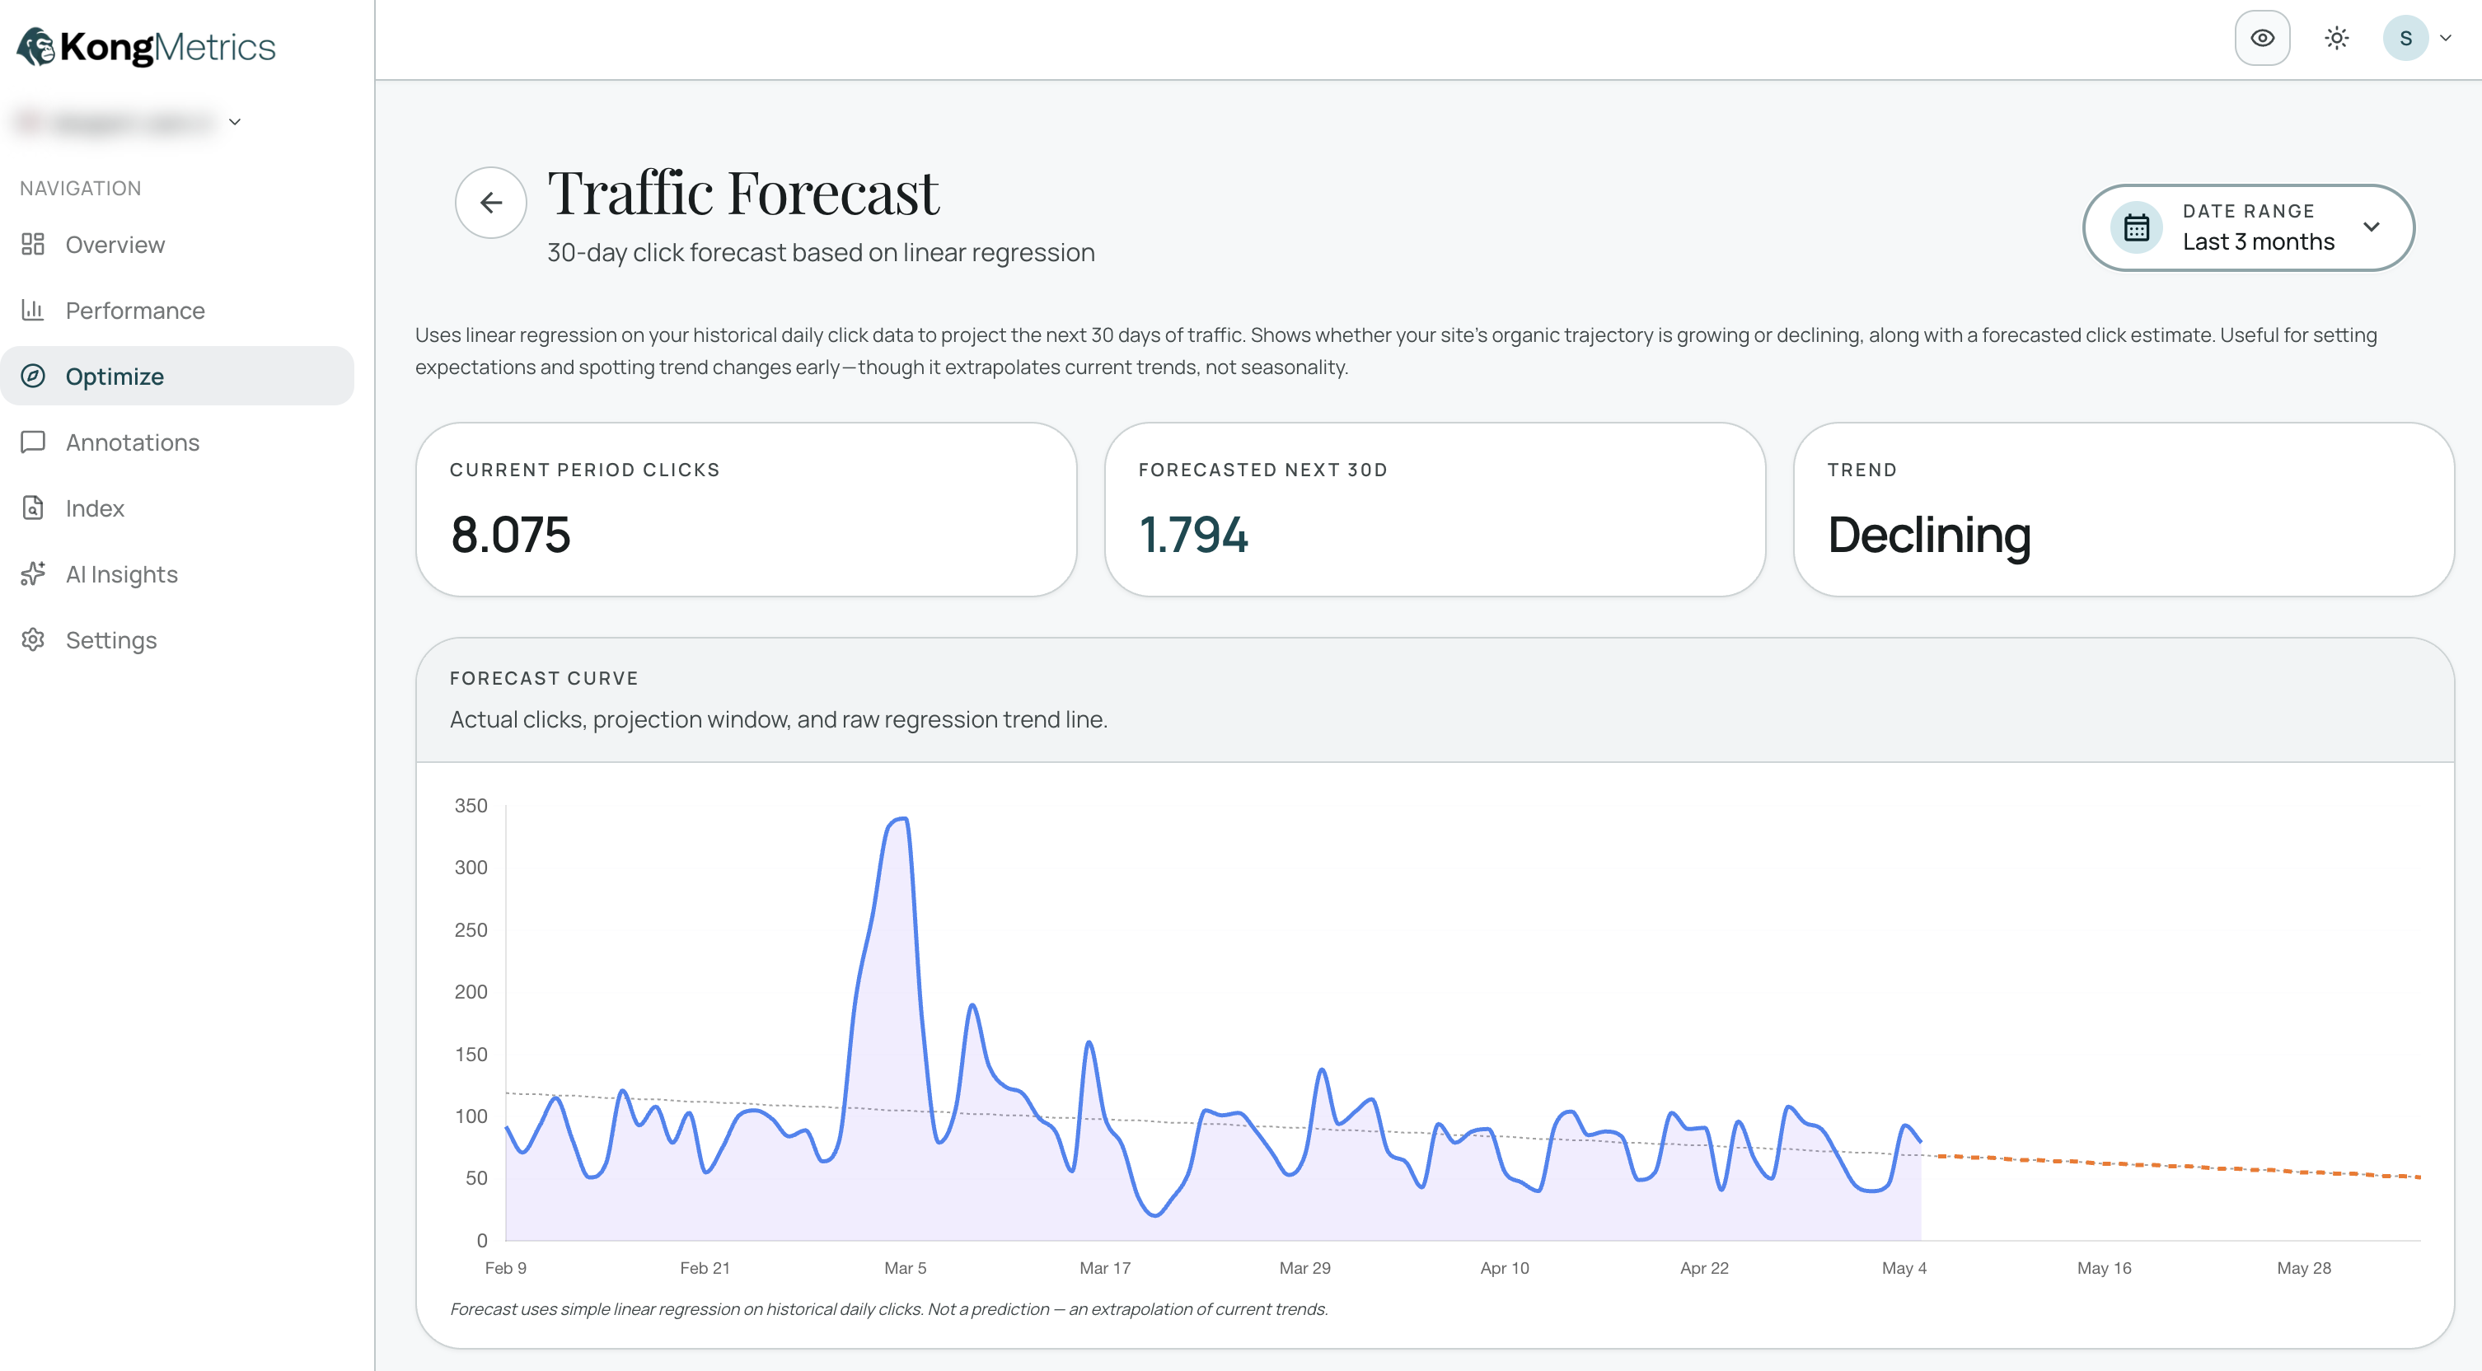Click the orange dashed forecast line
Viewport: 2482px width, 1371px height.
click(x=2178, y=1166)
